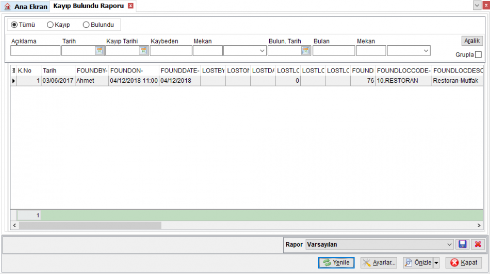Click the current row indicator arrow
Viewport: 490px width, 274px height.
[x=13, y=81]
